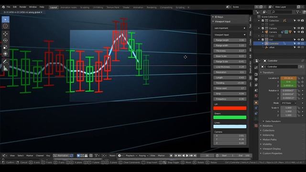Expand the Relations panel

point(268,126)
